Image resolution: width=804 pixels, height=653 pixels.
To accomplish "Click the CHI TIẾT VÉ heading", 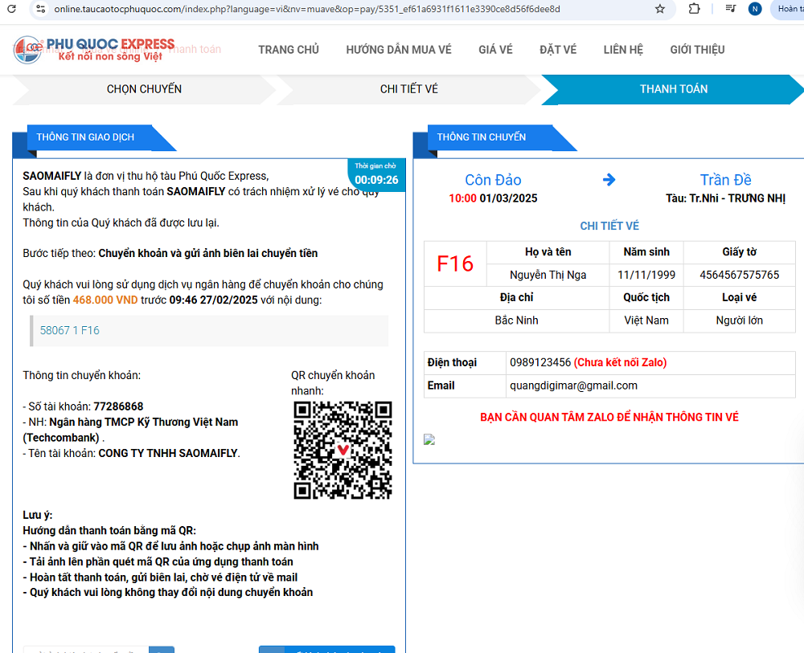I will click(x=609, y=226).
